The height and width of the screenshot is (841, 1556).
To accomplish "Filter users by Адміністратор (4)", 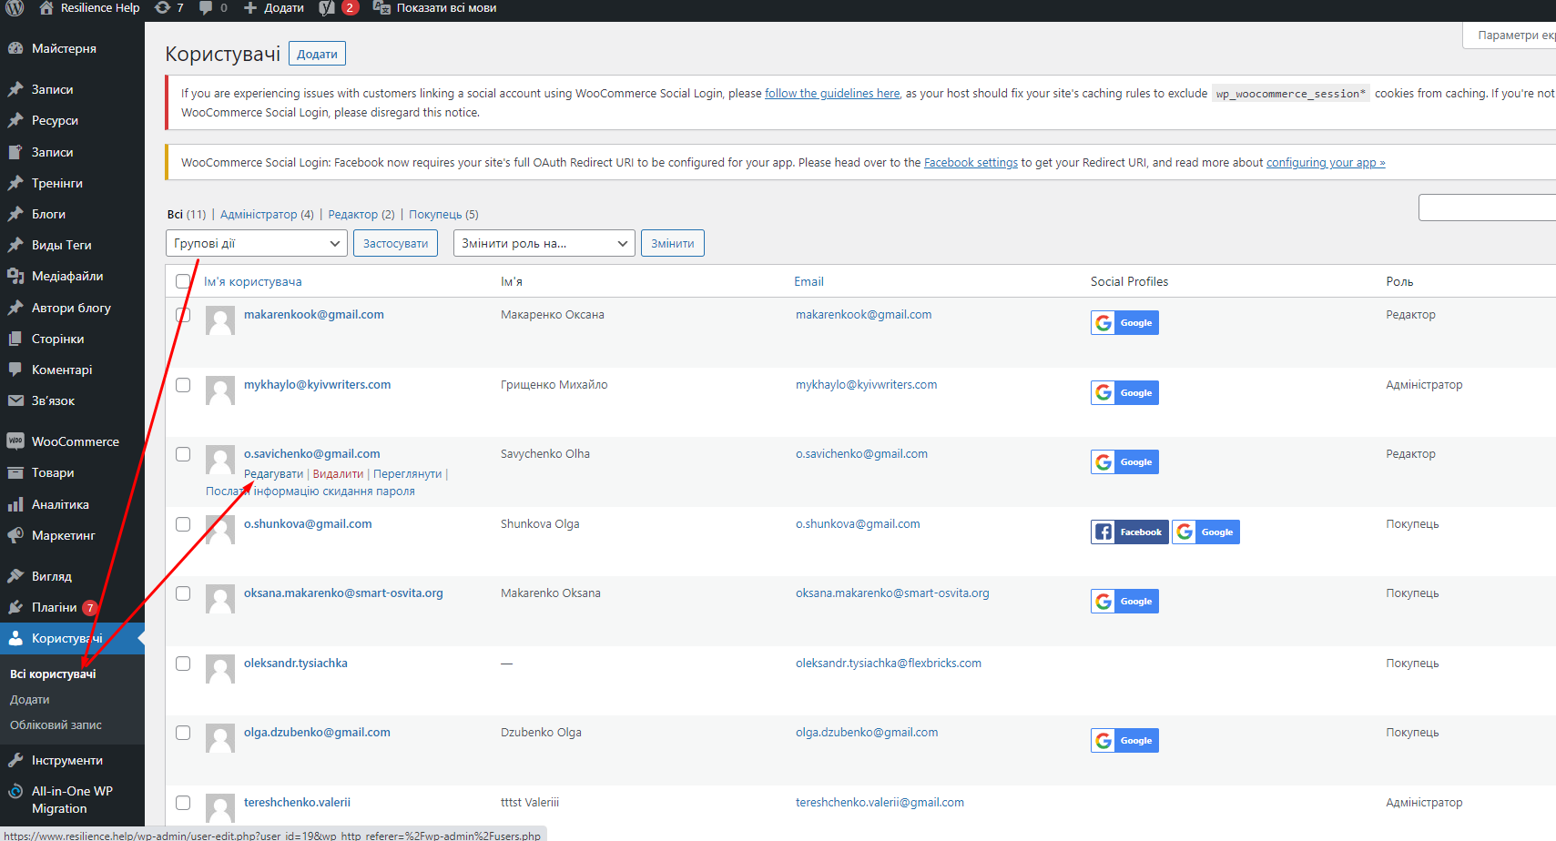I will click(x=267, y=215).
